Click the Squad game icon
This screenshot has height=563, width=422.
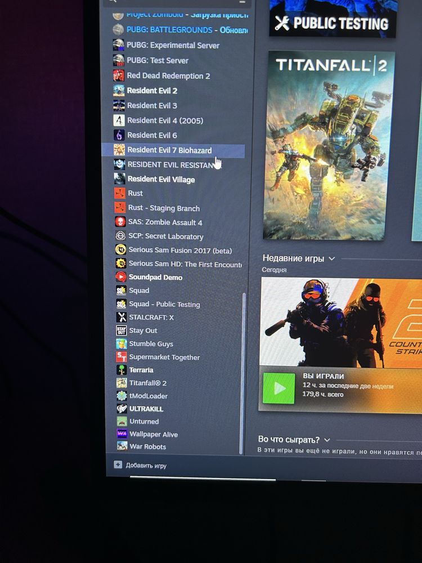121,290
